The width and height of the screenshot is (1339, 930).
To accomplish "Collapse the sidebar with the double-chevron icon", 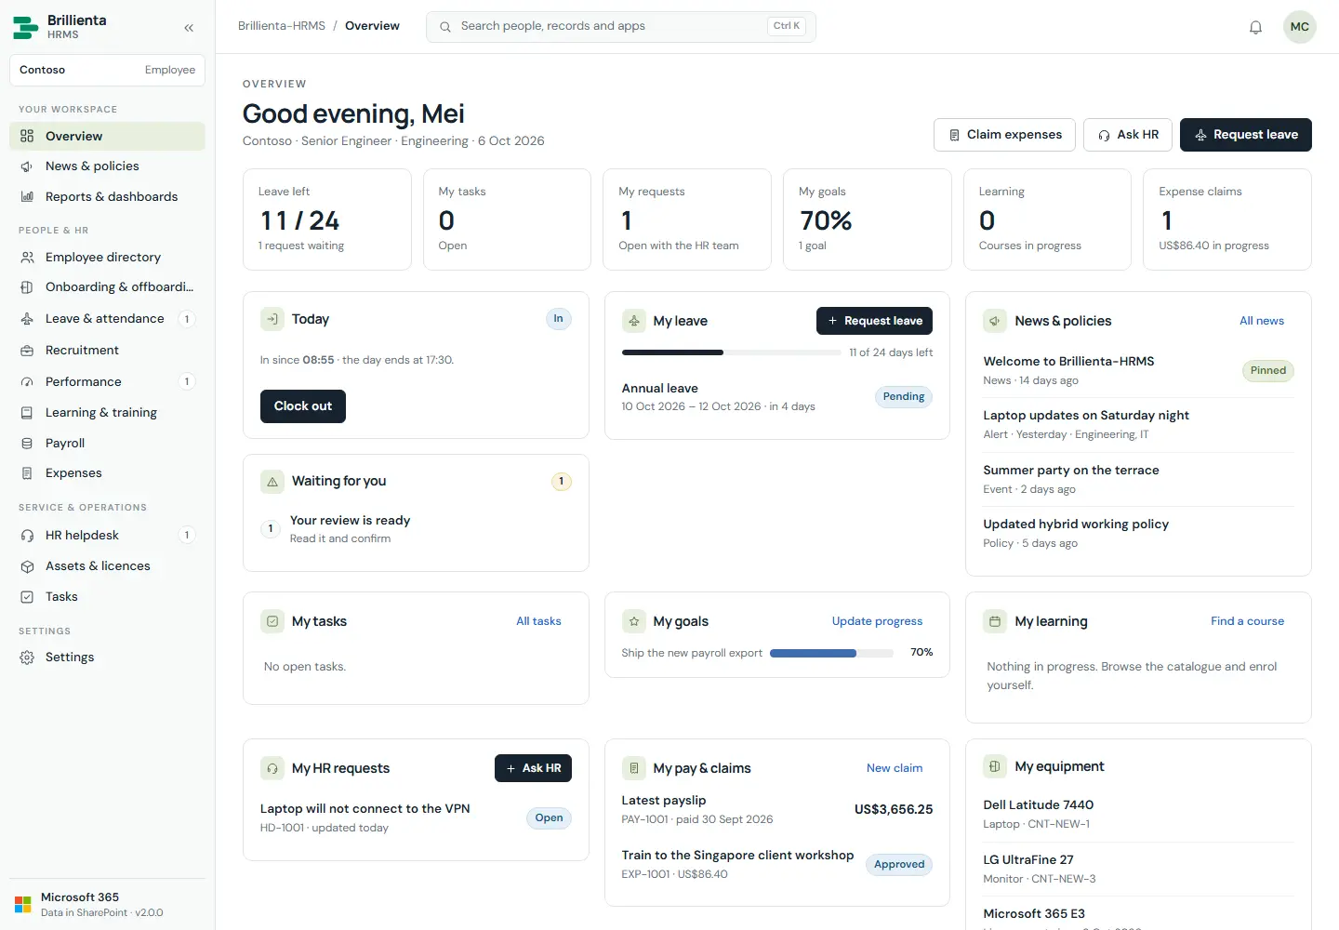I will 189,28.
